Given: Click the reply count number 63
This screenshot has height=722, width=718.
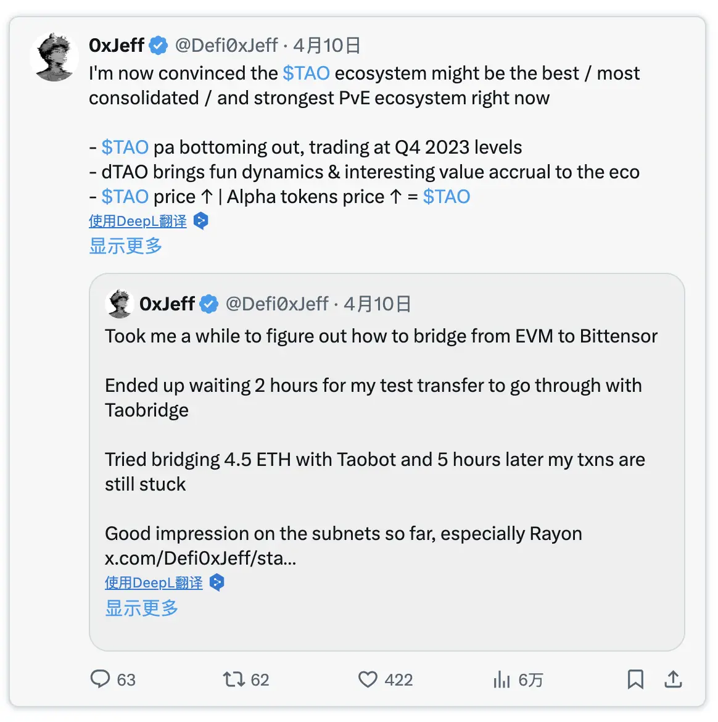Looking at the screenshot, I should [x=126, y=679].
